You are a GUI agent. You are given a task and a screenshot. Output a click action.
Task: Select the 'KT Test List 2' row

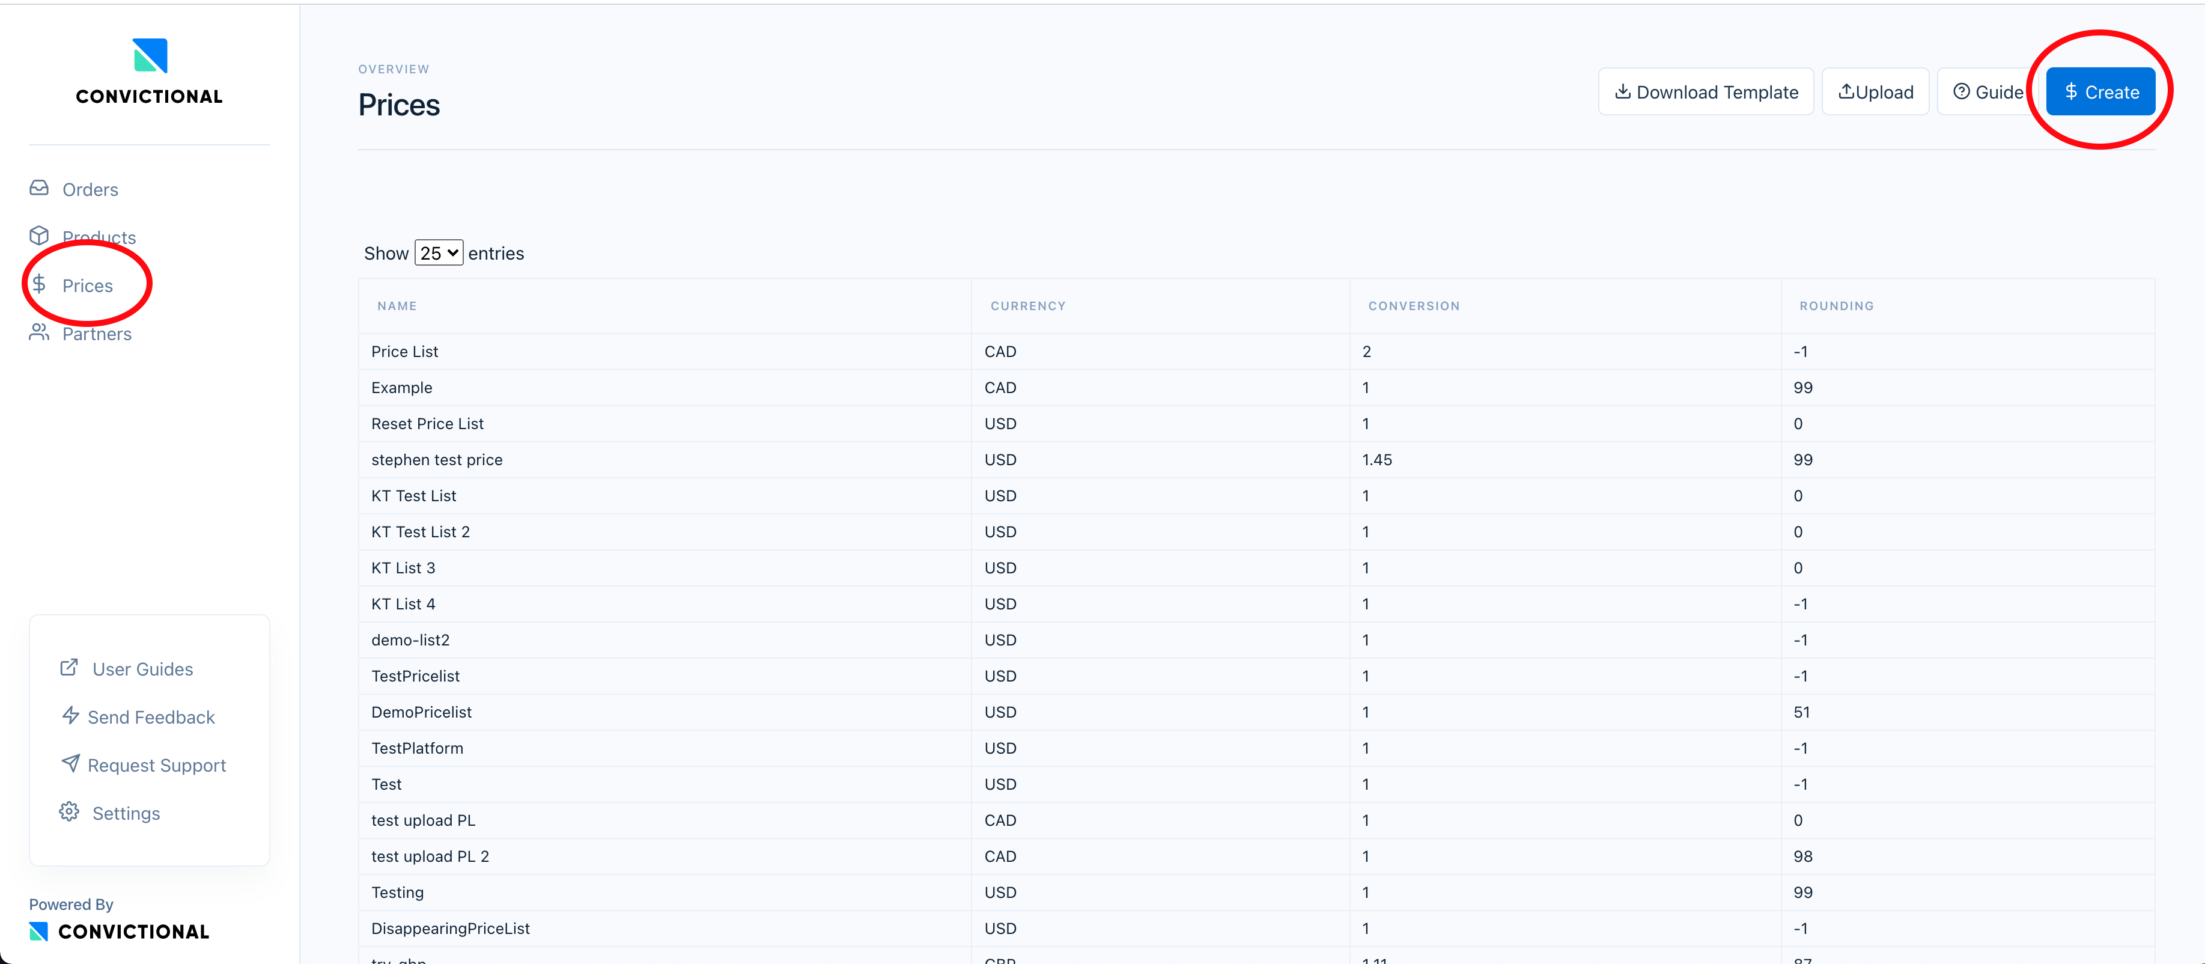point(1256,532)
